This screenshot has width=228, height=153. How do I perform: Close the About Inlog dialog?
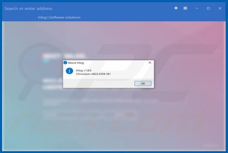coord(150,63)
